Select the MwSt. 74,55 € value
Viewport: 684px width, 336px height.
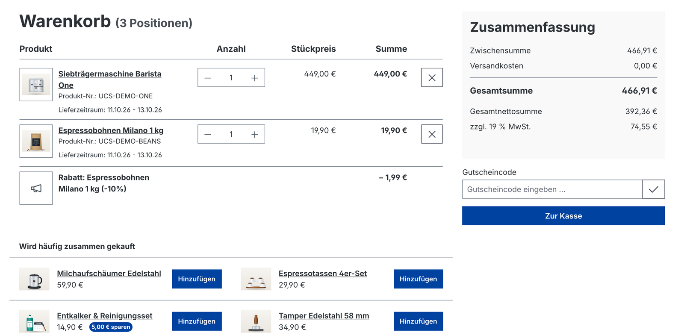pyautogui.click(x=644, y=127)
